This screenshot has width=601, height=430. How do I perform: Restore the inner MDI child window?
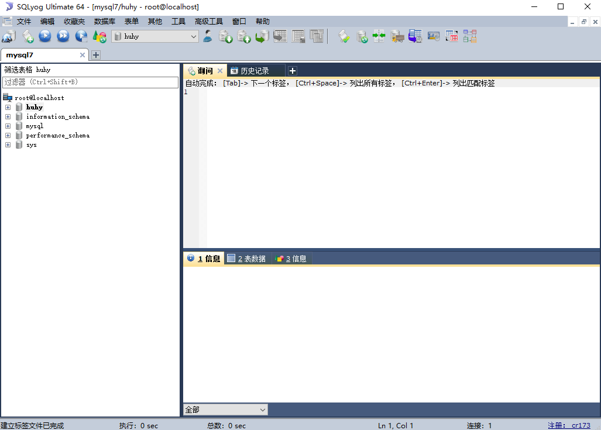coord(584,22)
